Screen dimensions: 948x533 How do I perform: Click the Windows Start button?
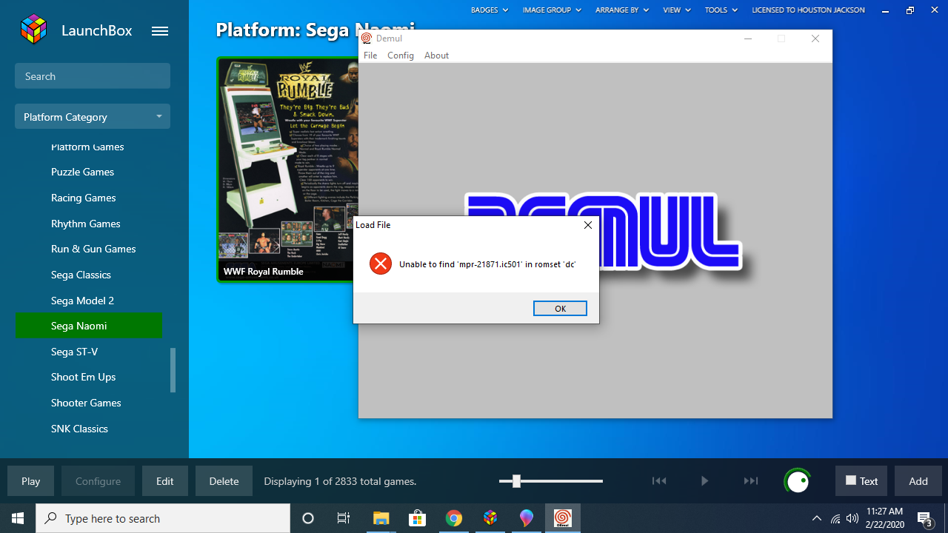tap(18, 518)
